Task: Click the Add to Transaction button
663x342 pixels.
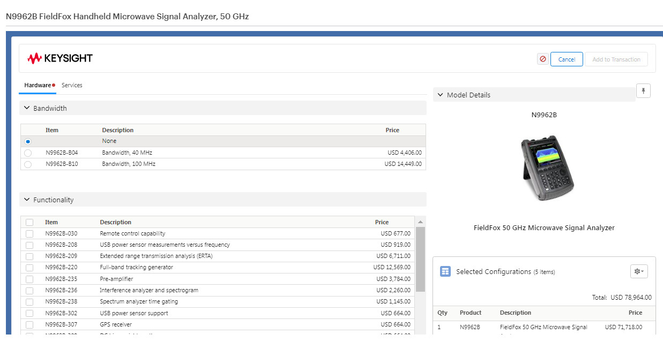Action: [616, 59]
